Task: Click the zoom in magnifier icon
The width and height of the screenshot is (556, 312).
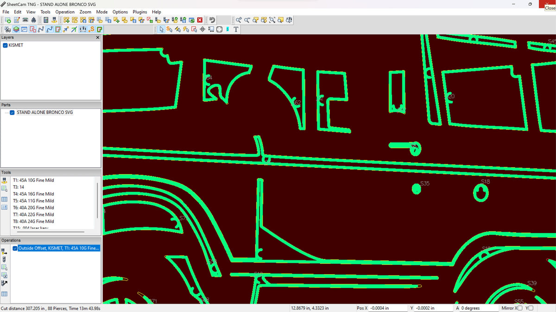Action: 239,20
